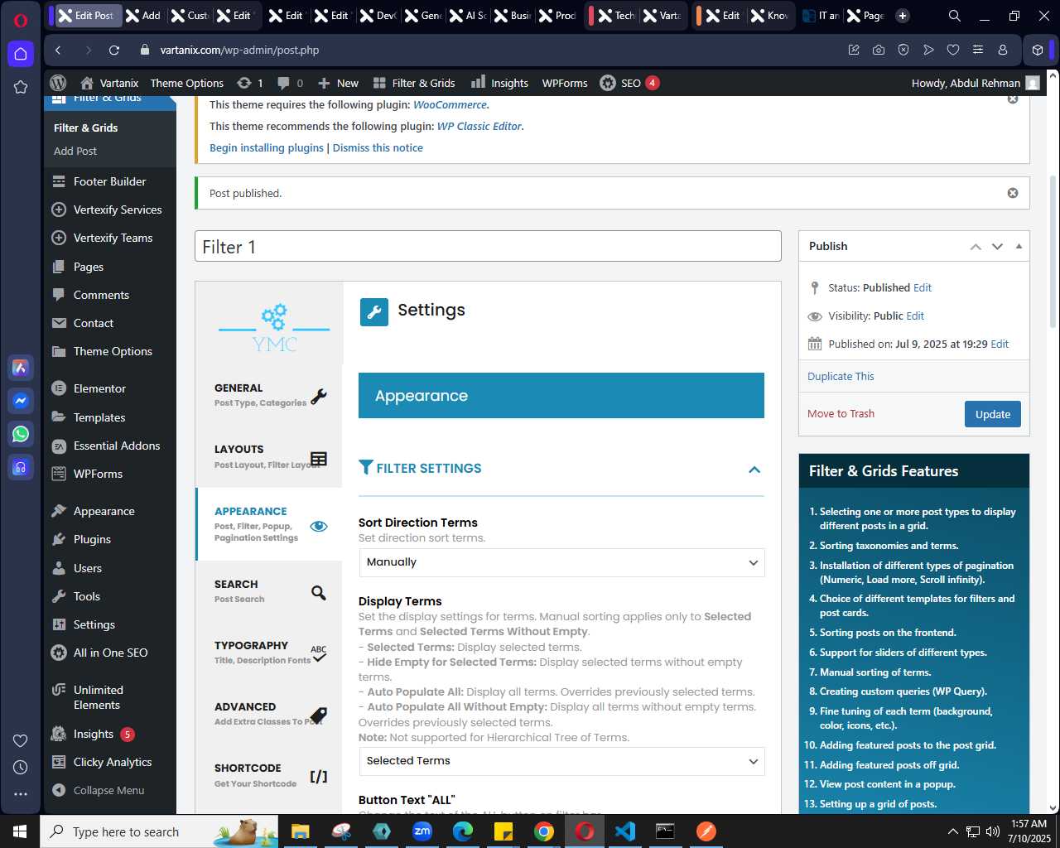Screen dimensions: 1060x848
Task: Open File Explorer from taskbar
Action: (x=301, y=831)
